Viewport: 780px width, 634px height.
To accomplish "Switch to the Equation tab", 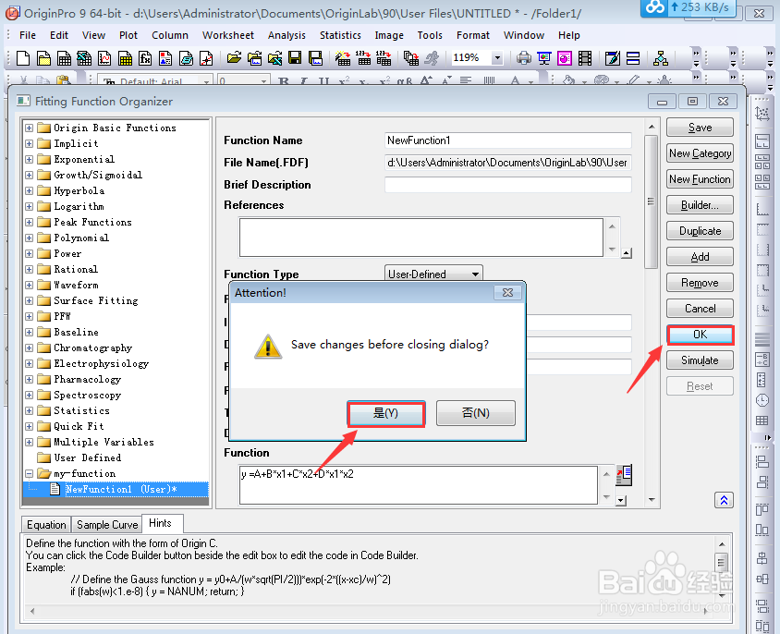I will [46, 525].
